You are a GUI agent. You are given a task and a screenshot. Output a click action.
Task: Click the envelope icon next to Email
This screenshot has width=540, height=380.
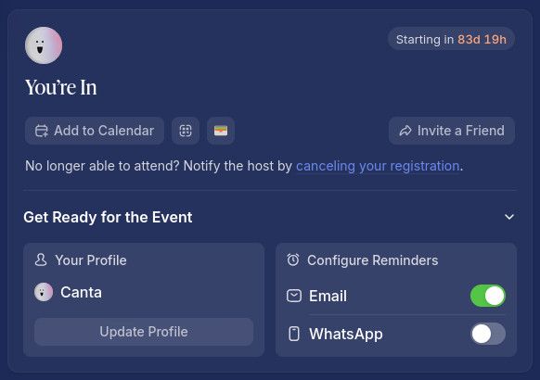294,296
